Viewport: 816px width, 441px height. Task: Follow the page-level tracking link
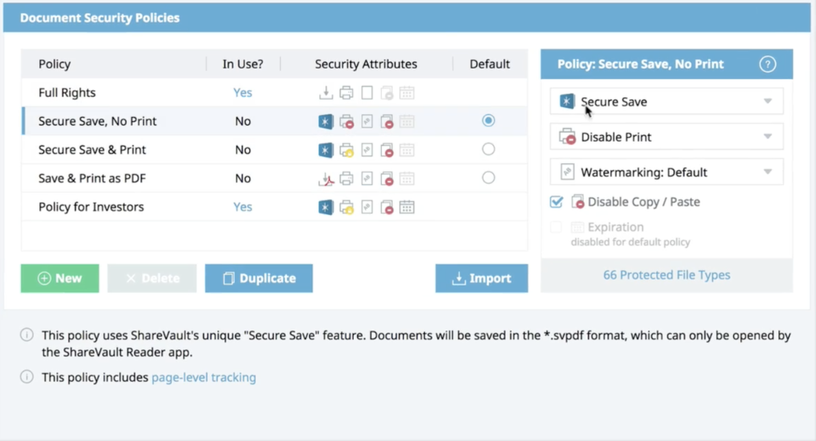[x=204, y=377]
